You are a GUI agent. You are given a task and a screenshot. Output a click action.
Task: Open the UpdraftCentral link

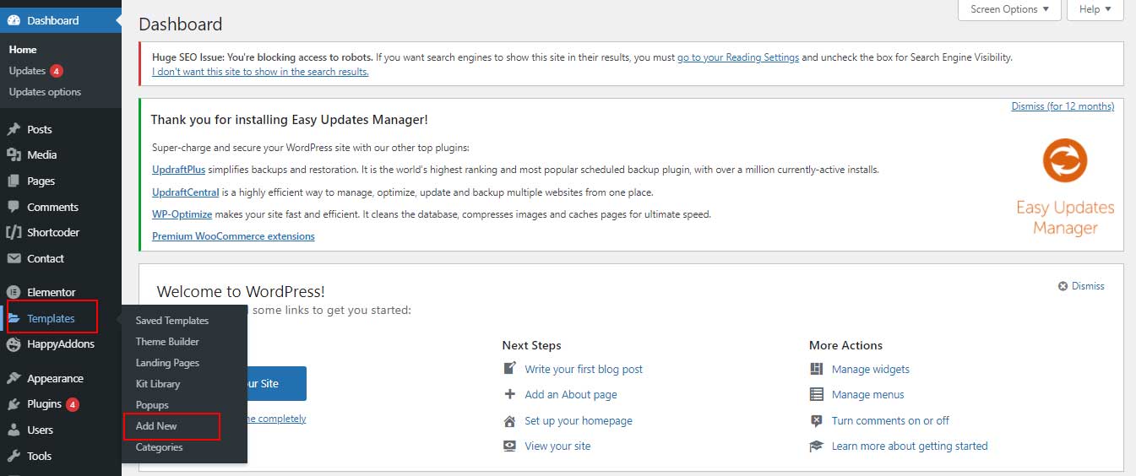(x=185, y=192)
